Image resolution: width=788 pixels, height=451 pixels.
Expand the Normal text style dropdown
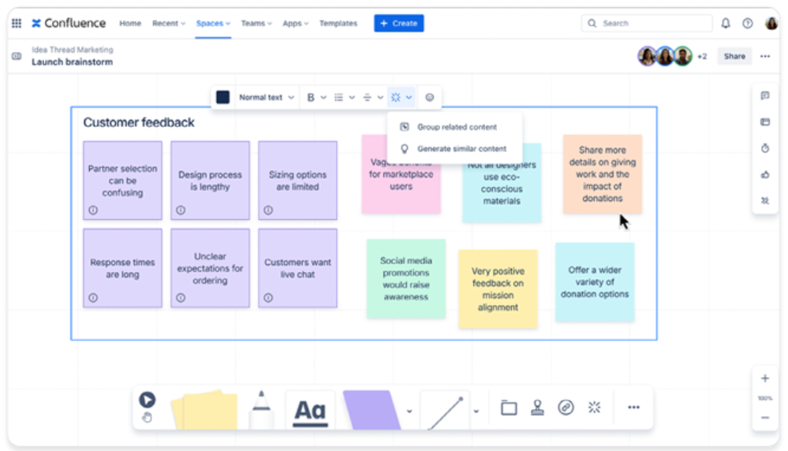pos(267,98)
